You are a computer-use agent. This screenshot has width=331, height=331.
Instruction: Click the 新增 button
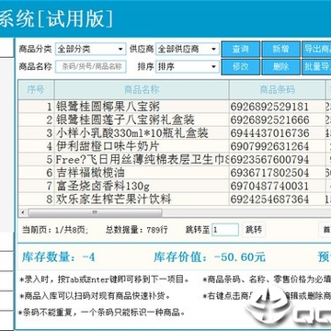point(281,49)
